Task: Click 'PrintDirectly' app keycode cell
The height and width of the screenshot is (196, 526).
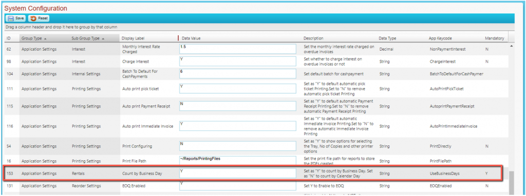Action: 441,146
